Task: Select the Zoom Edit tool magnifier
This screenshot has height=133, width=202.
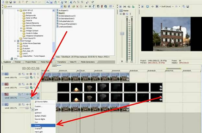Action: click(x=82, y=2)
